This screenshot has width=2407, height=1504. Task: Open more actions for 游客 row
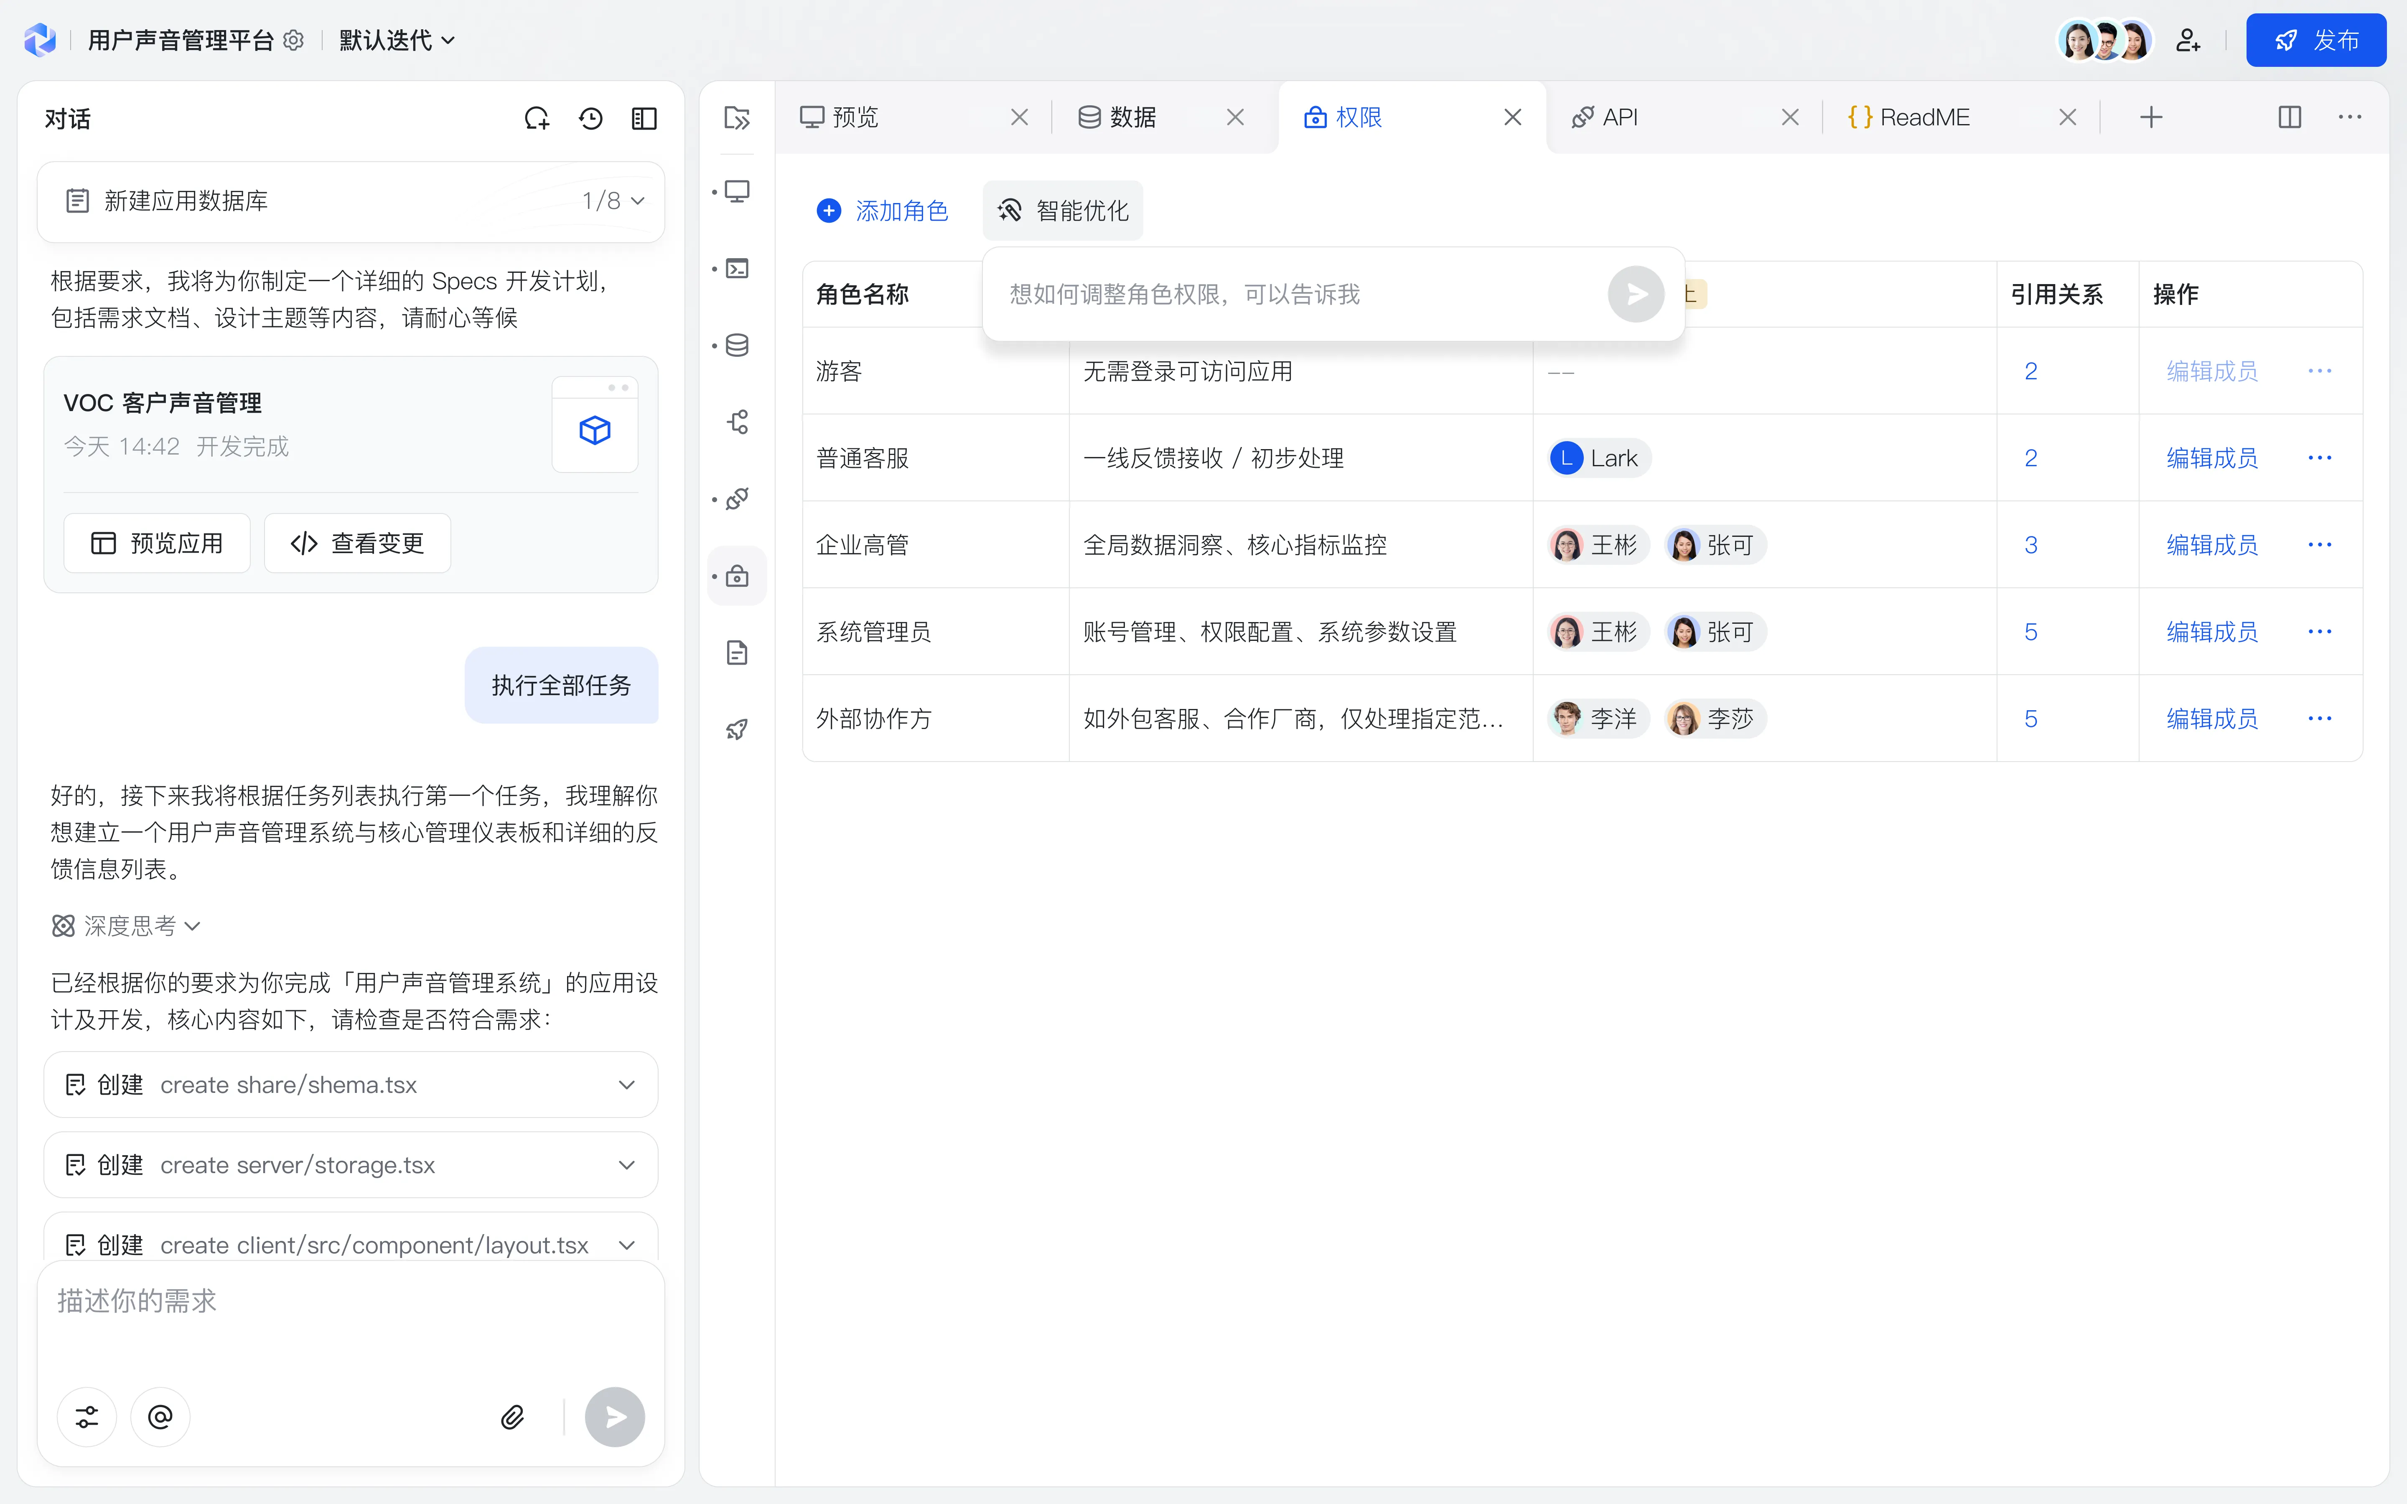[2320, 371]
